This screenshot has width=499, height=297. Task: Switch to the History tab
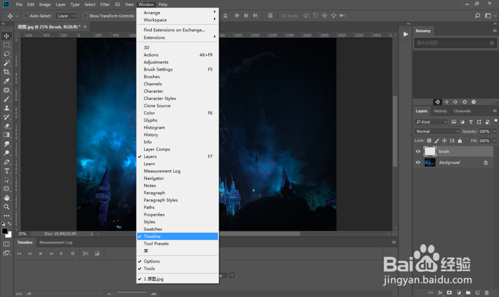coord(440,111)
